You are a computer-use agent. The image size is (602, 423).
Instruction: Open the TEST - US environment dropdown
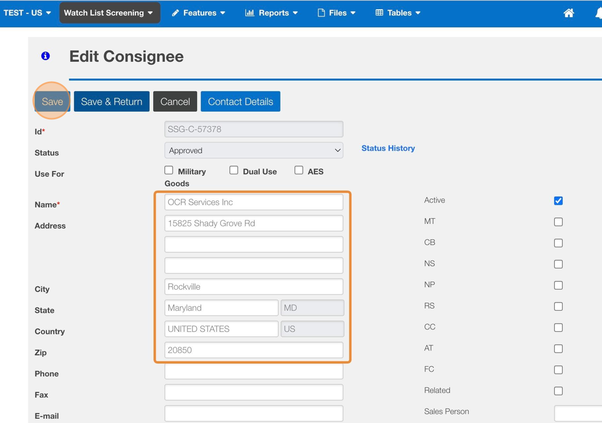(x=27, y=13)
